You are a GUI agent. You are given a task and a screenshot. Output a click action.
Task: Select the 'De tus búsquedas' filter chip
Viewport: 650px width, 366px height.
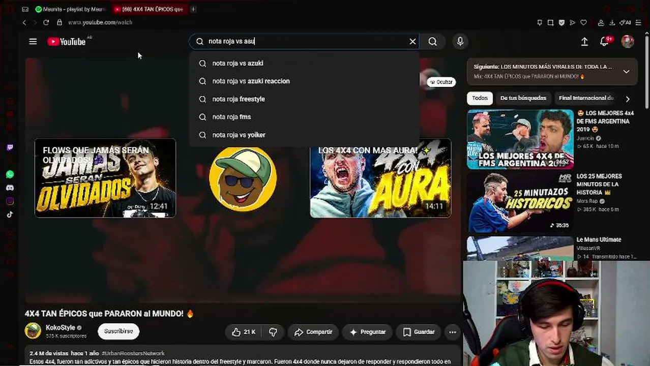(523, 98)
